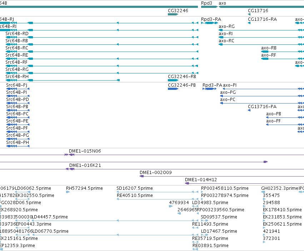
Task: Click the axo-PI protein label
Action: (x=230, y=85)
